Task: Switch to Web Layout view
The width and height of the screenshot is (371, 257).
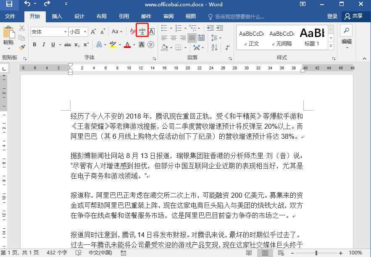Action: pyautogui.click(x=281, y=253)
